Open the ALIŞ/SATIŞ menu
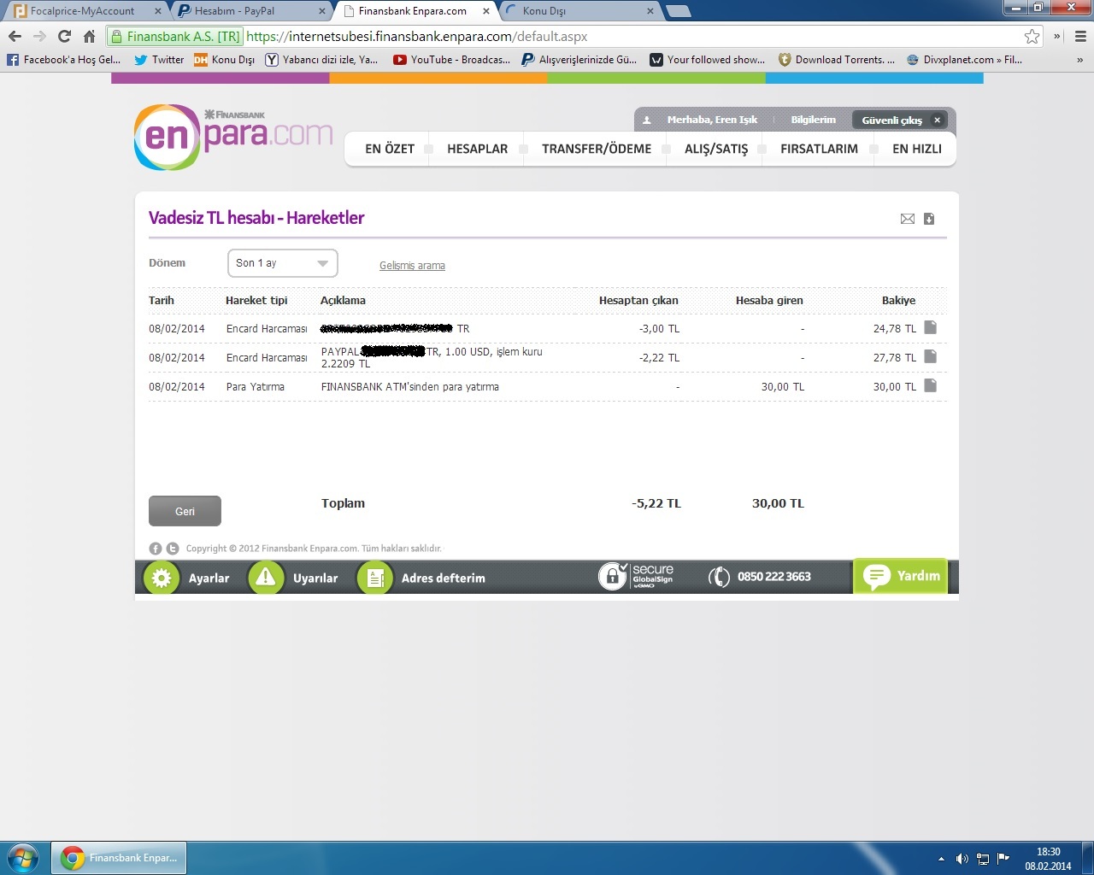1094x875 pixels. tap(716, 149)
